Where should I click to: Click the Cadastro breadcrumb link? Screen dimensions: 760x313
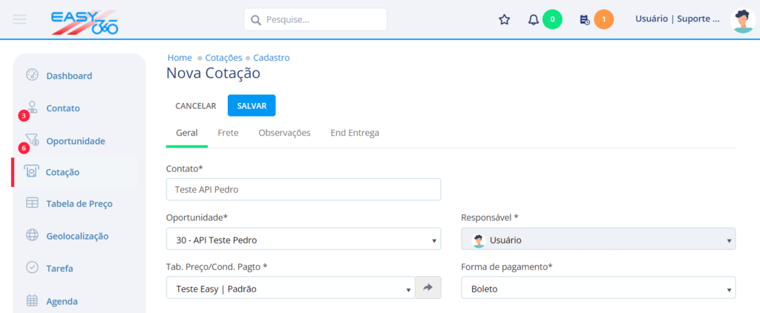tap(272, 58)
